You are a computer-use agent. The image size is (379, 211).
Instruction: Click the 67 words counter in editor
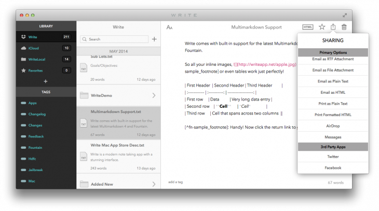pyautogui.click(x=335, y=182)
